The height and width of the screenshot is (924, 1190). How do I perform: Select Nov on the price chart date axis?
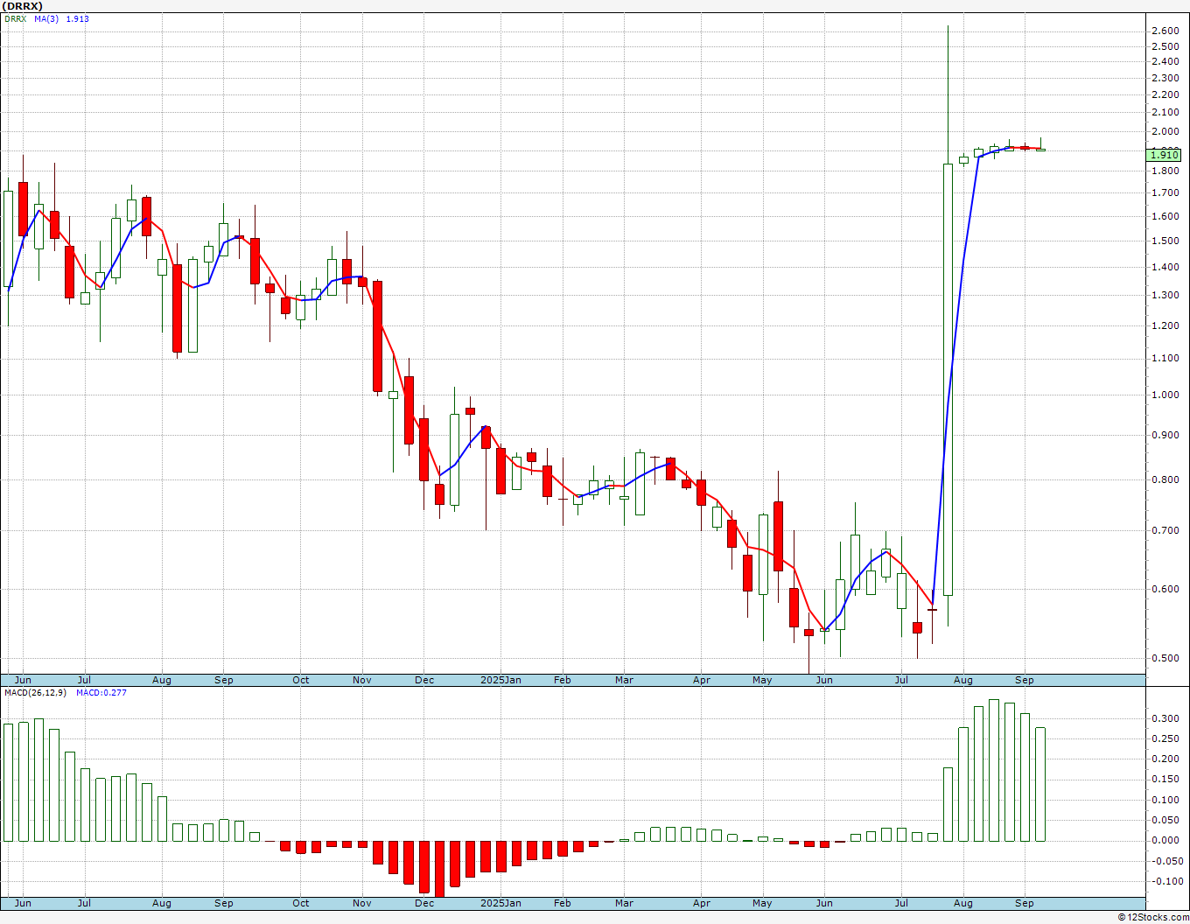(x=362, y=680)
